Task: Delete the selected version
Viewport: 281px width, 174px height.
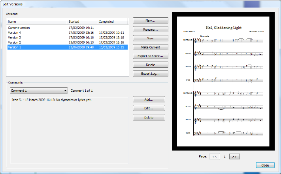Action: (x=150, y=65)
